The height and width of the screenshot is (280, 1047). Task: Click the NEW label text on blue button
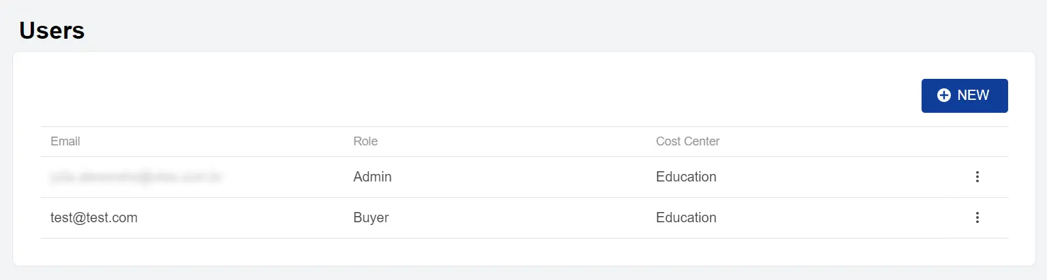tap(973, 96)
